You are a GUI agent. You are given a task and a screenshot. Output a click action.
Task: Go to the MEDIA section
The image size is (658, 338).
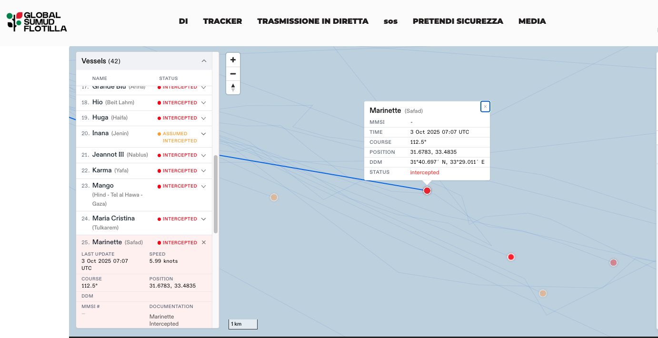[532, 21]
